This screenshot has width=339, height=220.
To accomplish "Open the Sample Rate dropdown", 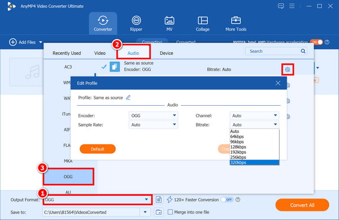I will (153, 124).
